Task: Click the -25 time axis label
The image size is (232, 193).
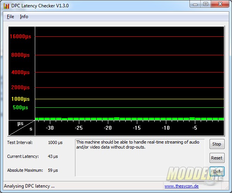Action: [79, 128]
